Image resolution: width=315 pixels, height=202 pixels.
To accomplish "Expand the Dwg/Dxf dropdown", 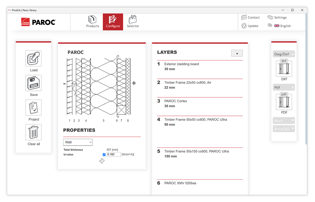I will (x=284, y=54).
